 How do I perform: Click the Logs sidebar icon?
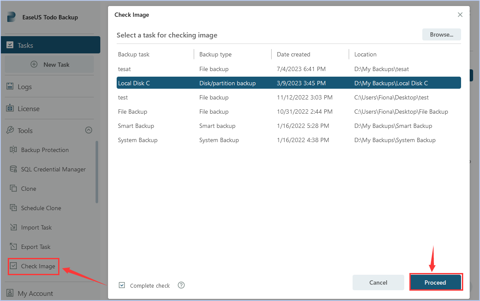(10, 87)
